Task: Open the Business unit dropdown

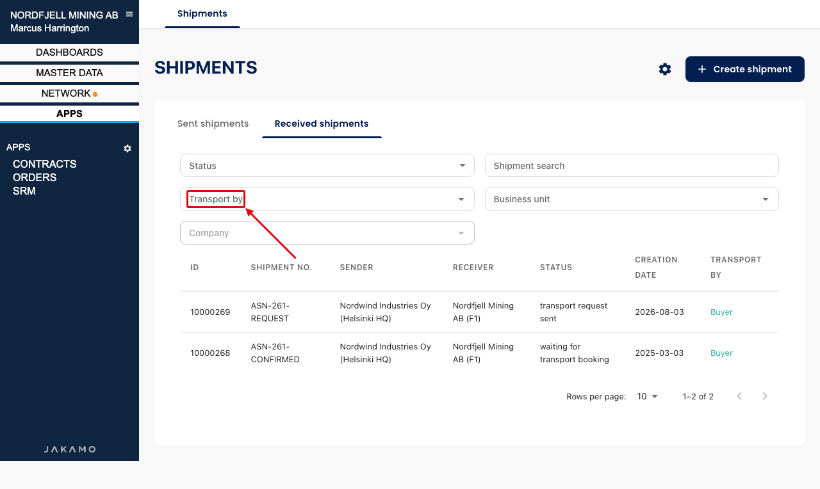Action: click(x=632, y=199)
